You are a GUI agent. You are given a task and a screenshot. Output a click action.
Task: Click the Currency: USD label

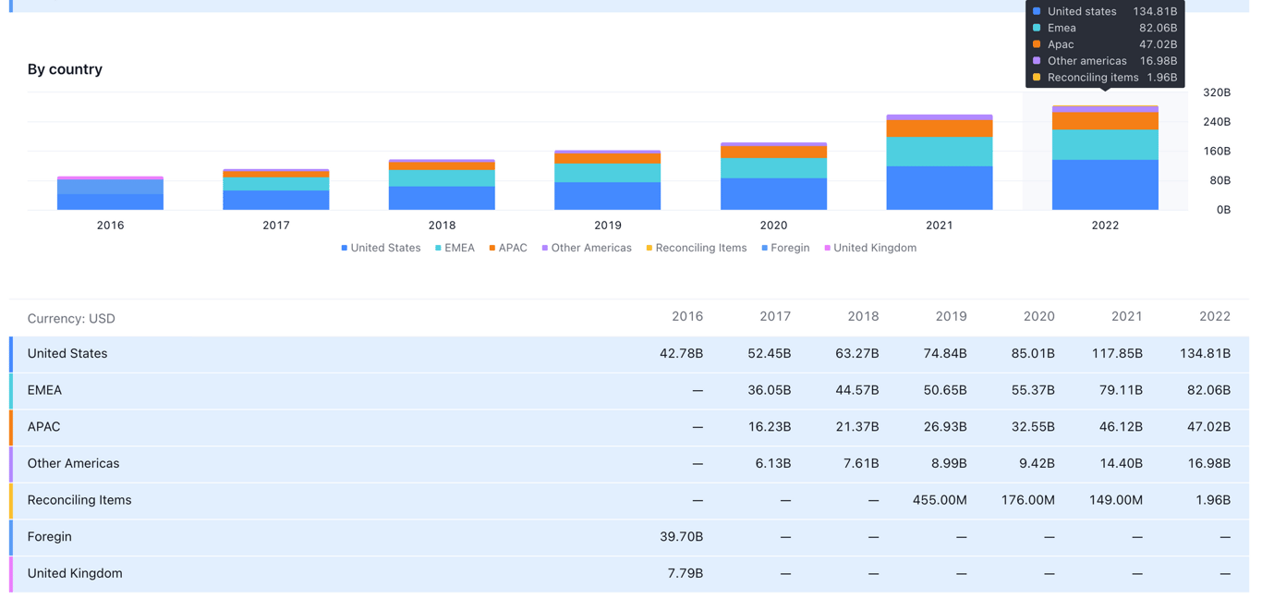click(x=71, y=319)
